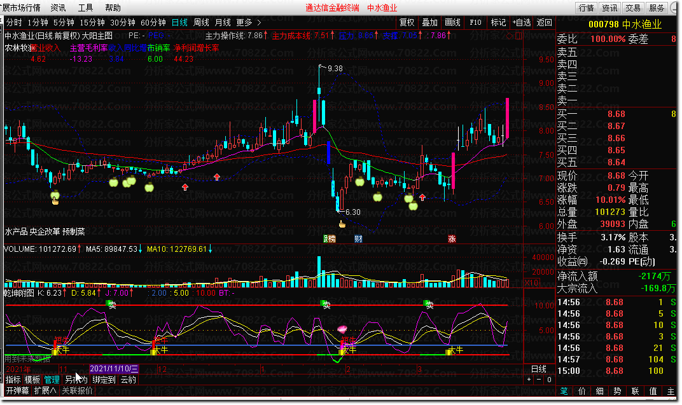682x405 pixels.
Task: Switch to 月线 monthly chart
Action: (x=223, y=22)
